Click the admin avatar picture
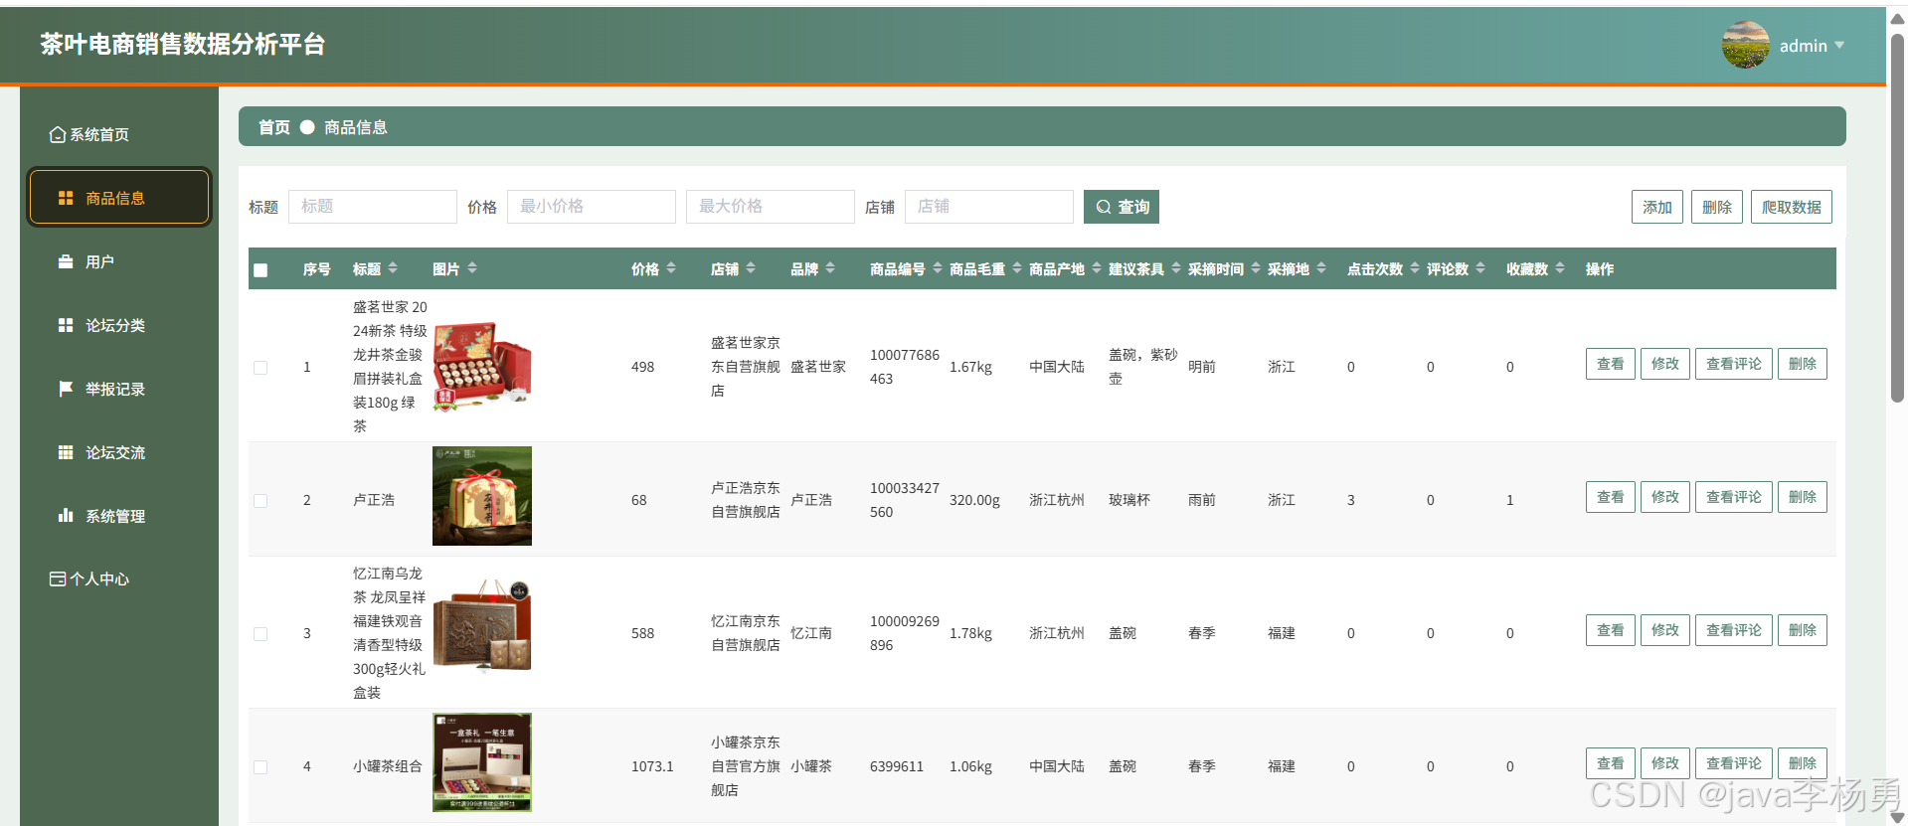The image size is (1908, 826). [1746, 45]
